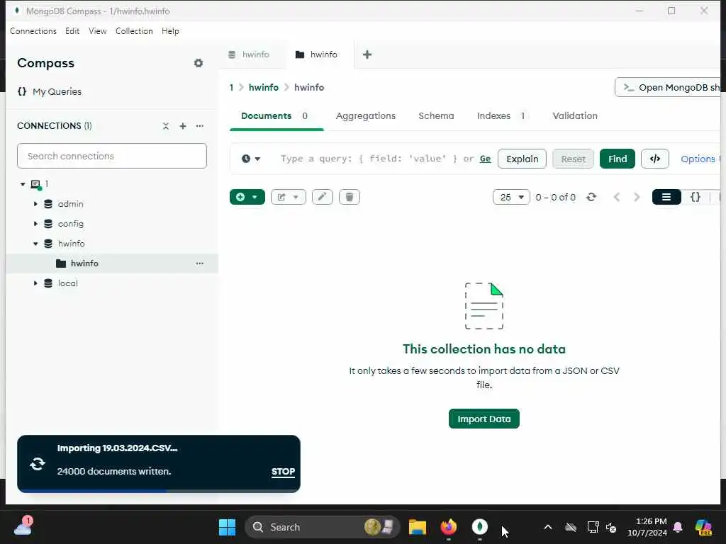Viewport: 726px width, 544px height.
Task: Add new connection plus icon
Action: pos(183,126)
